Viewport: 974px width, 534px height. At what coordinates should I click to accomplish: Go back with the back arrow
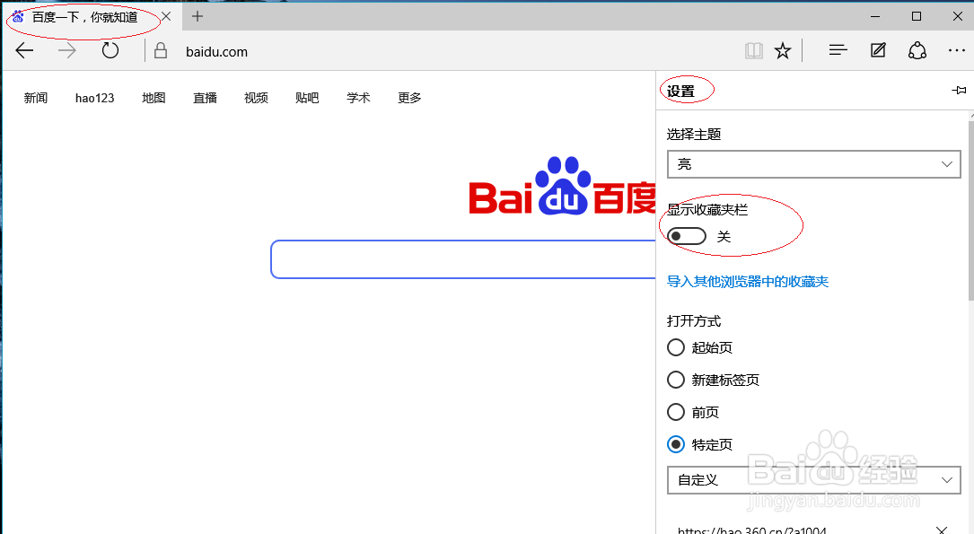[x=24, y=50]
